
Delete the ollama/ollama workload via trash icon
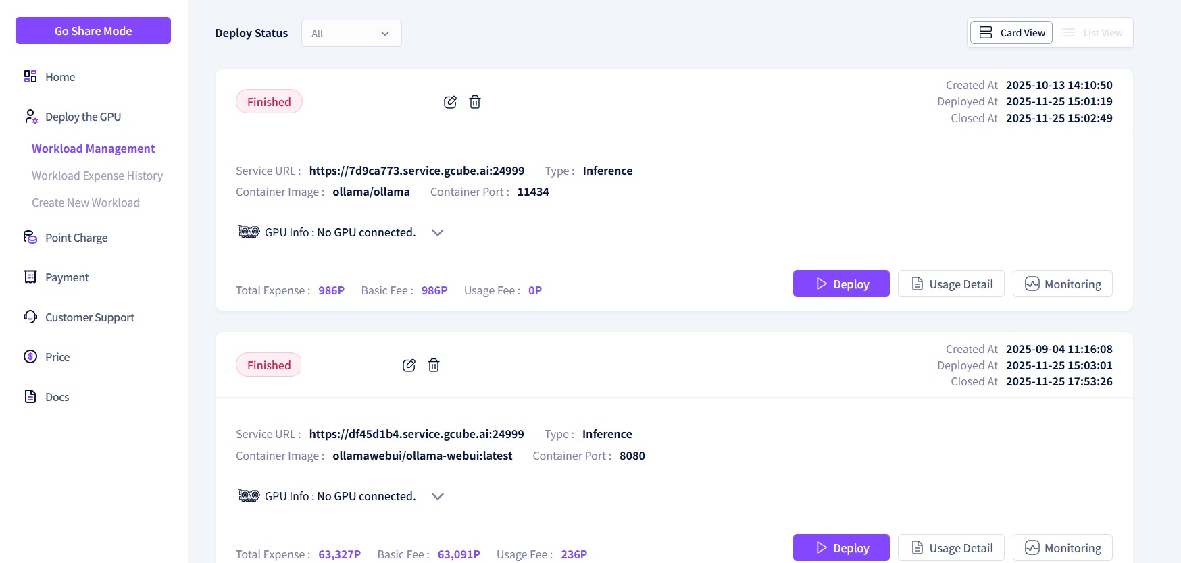tap(475, 102)
